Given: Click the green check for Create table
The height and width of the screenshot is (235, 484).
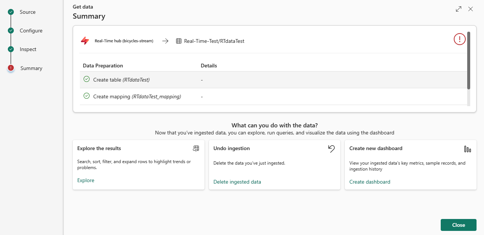Looking at the screenshot, I should [x=87, y=79].
